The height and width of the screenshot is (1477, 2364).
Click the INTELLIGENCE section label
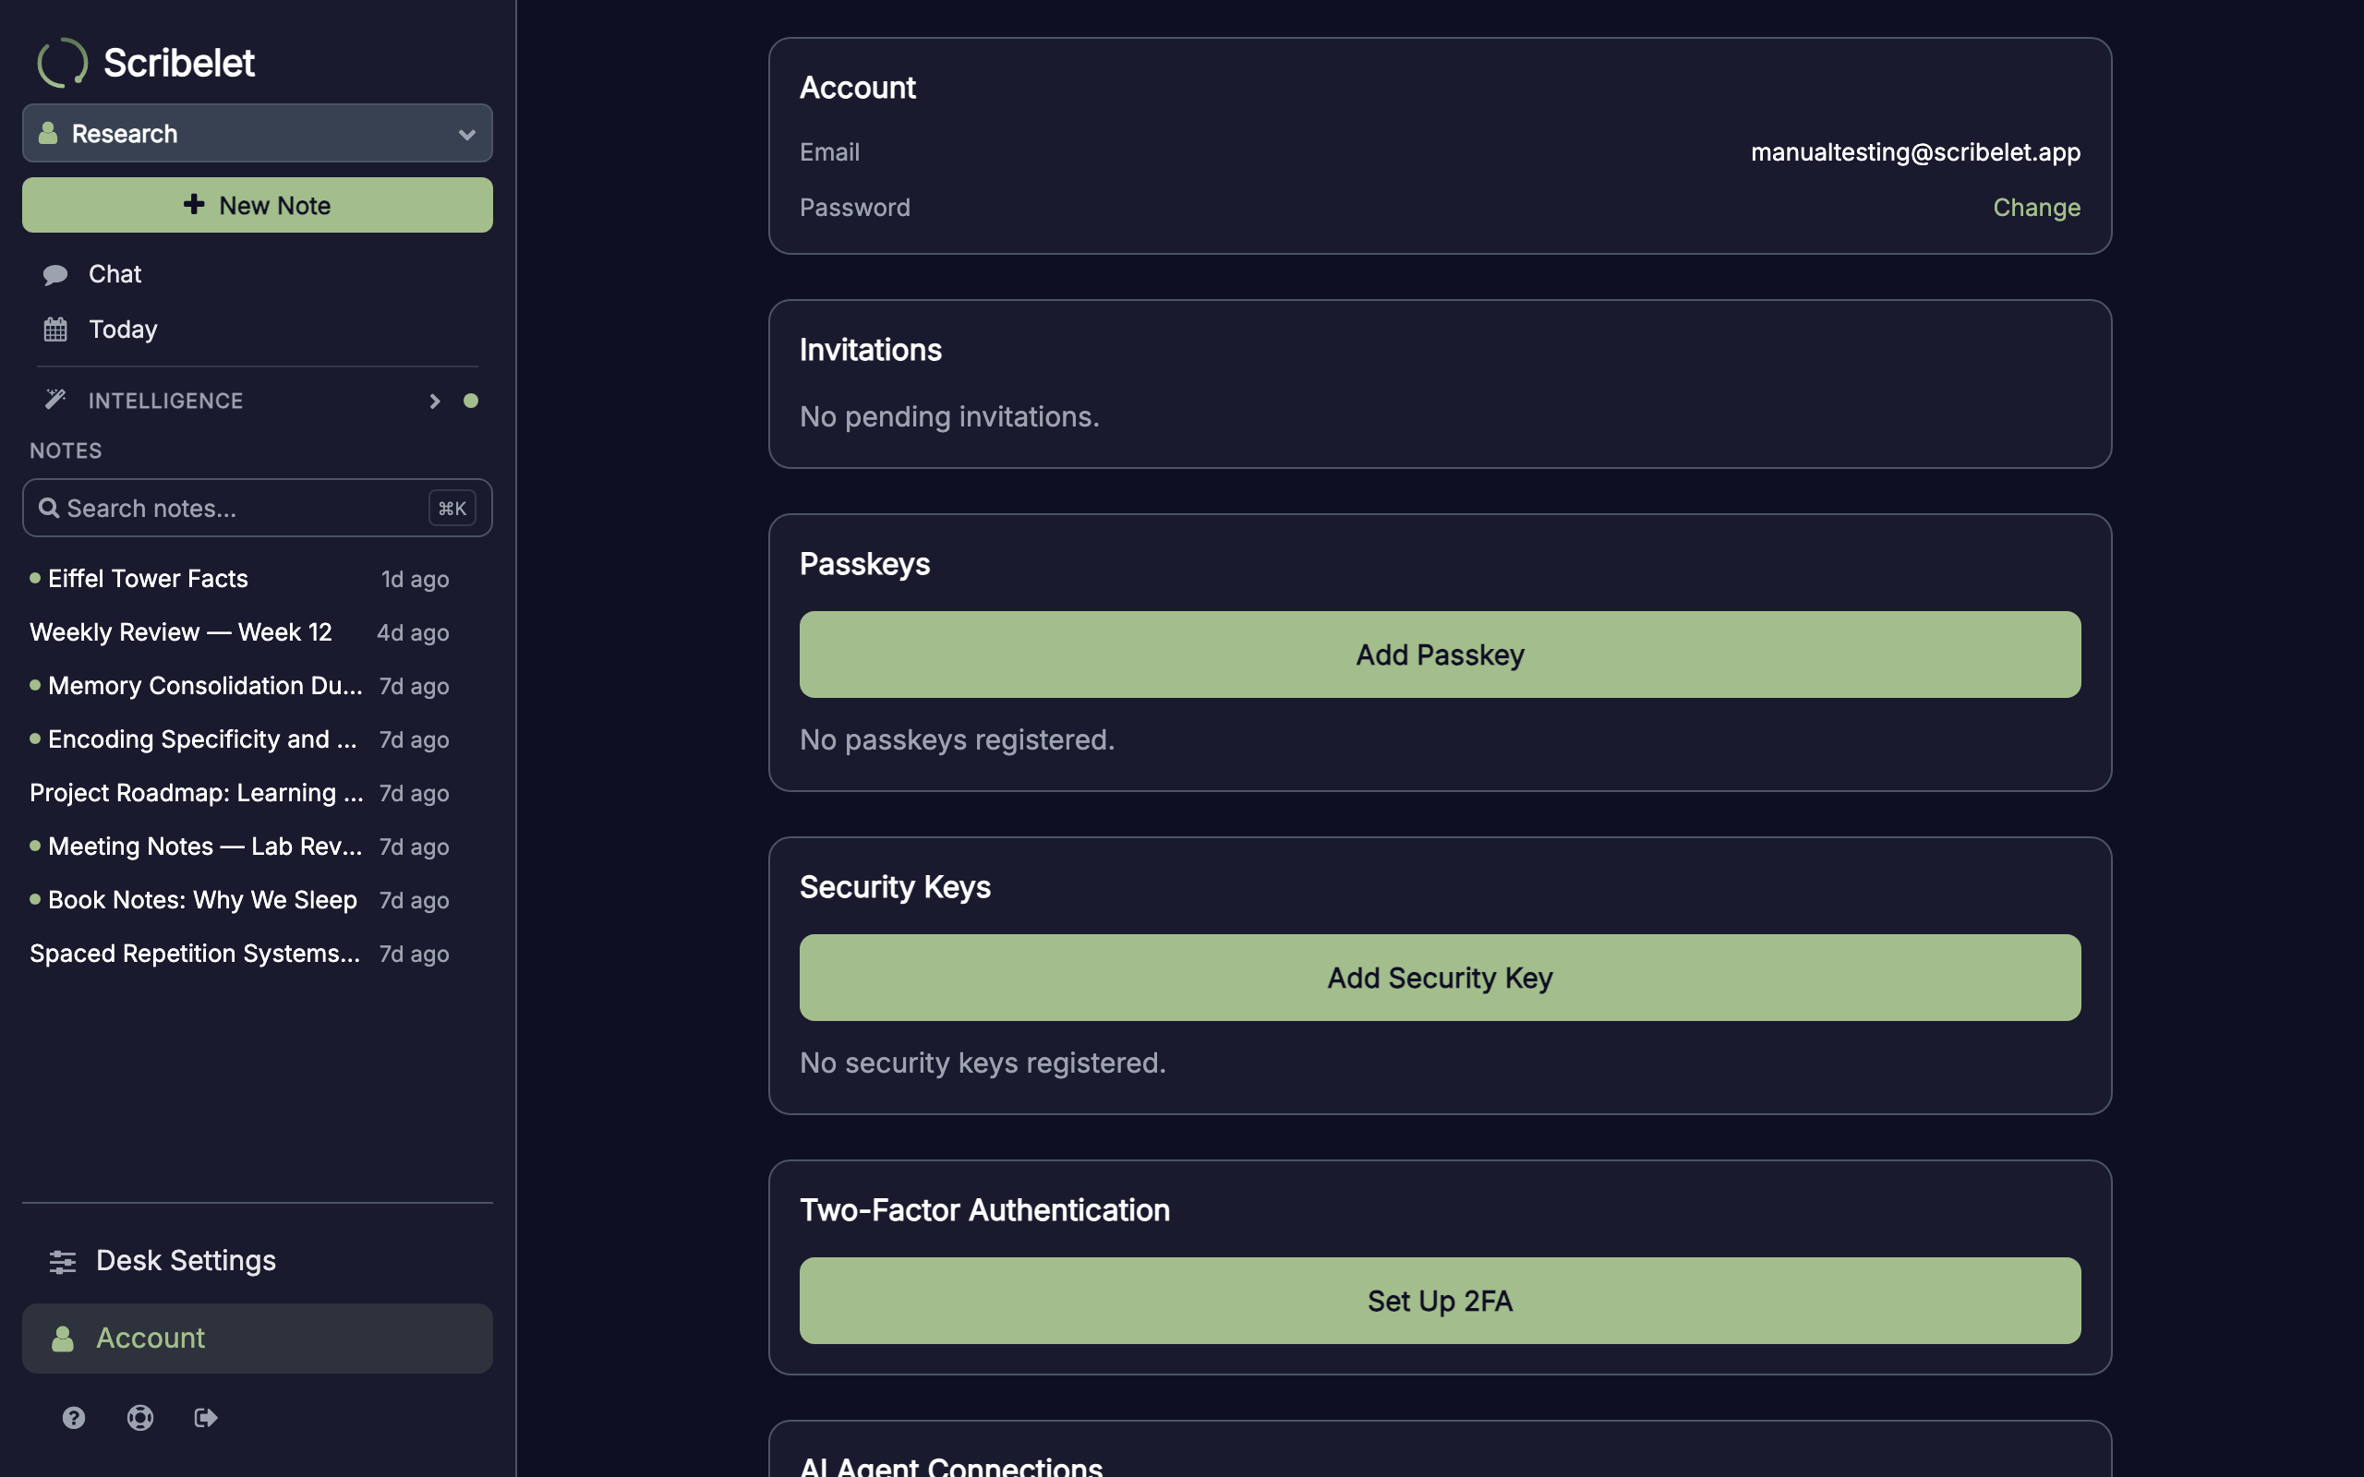pos(165,401)
